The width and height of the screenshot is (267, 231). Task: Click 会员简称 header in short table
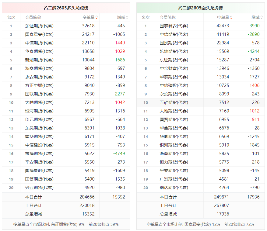[167, 18]
